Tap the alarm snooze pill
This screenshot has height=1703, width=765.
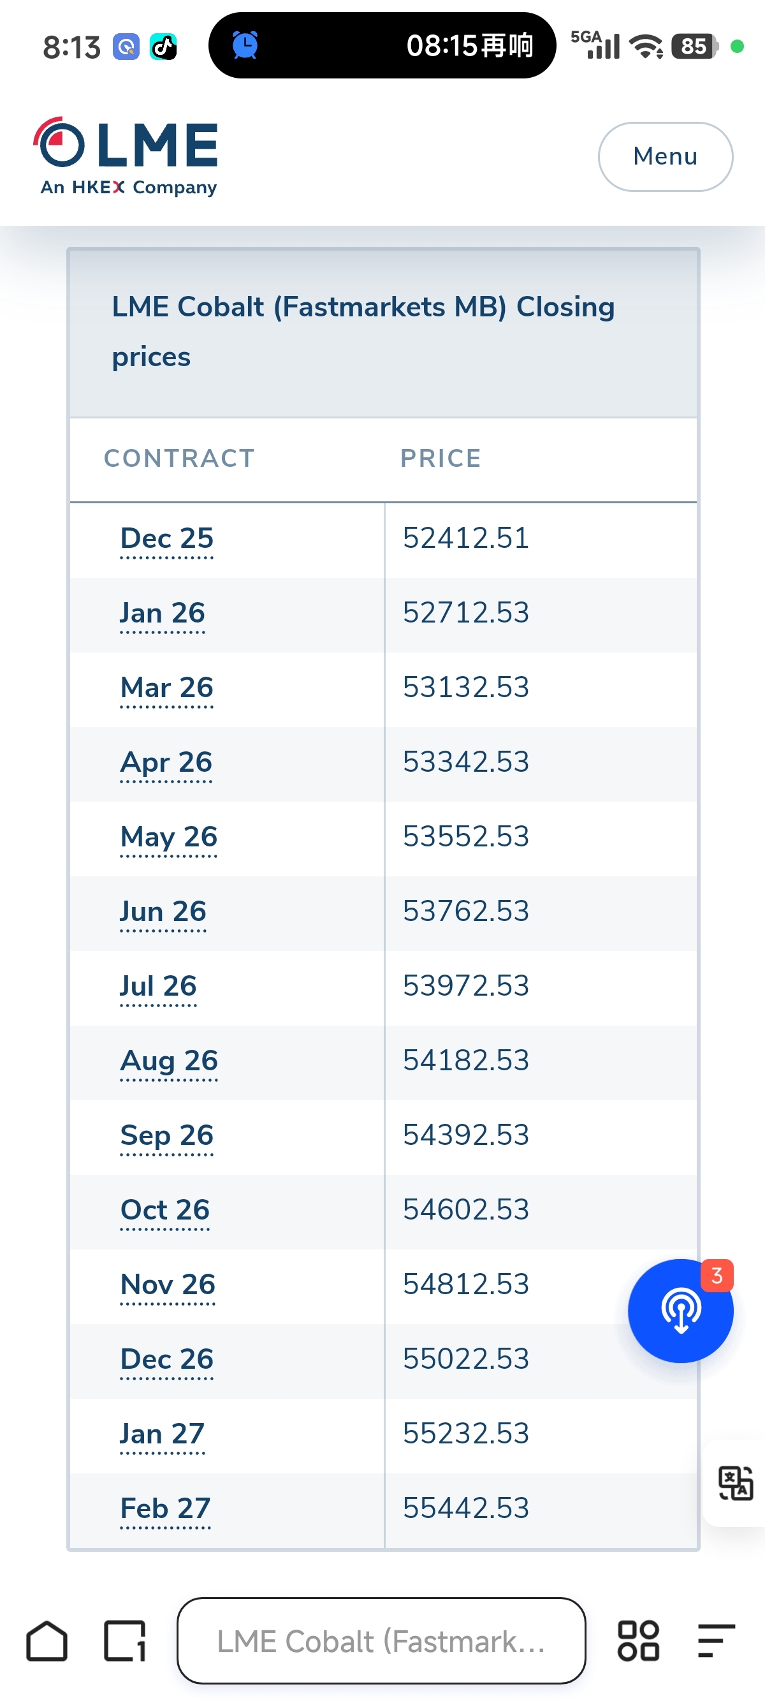(x=382, y=46)
